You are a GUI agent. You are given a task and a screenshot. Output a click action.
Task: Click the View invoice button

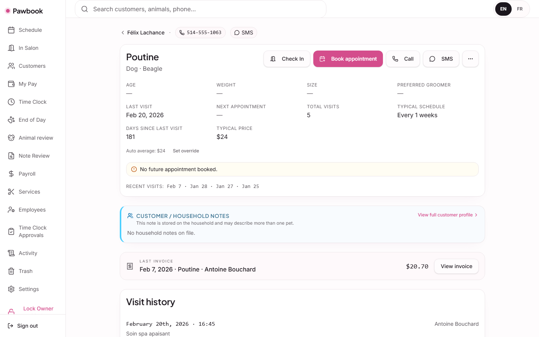(x=456, y=266)
